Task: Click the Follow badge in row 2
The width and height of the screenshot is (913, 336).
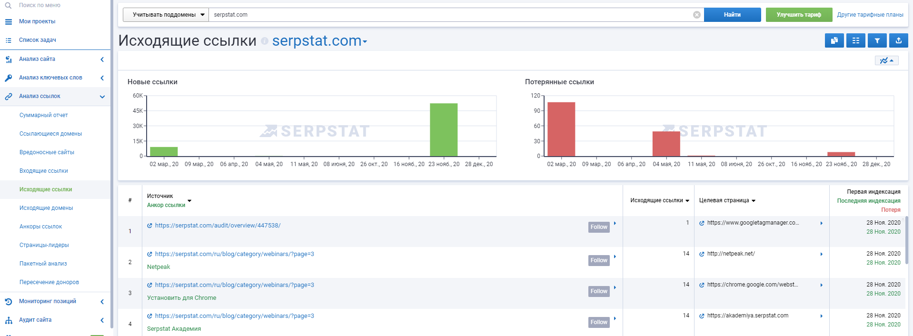Action: click(x=599, y=260)
